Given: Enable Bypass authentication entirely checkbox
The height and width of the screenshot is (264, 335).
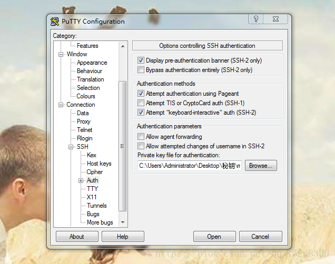Looking at the screenshot, I should 141,70.
